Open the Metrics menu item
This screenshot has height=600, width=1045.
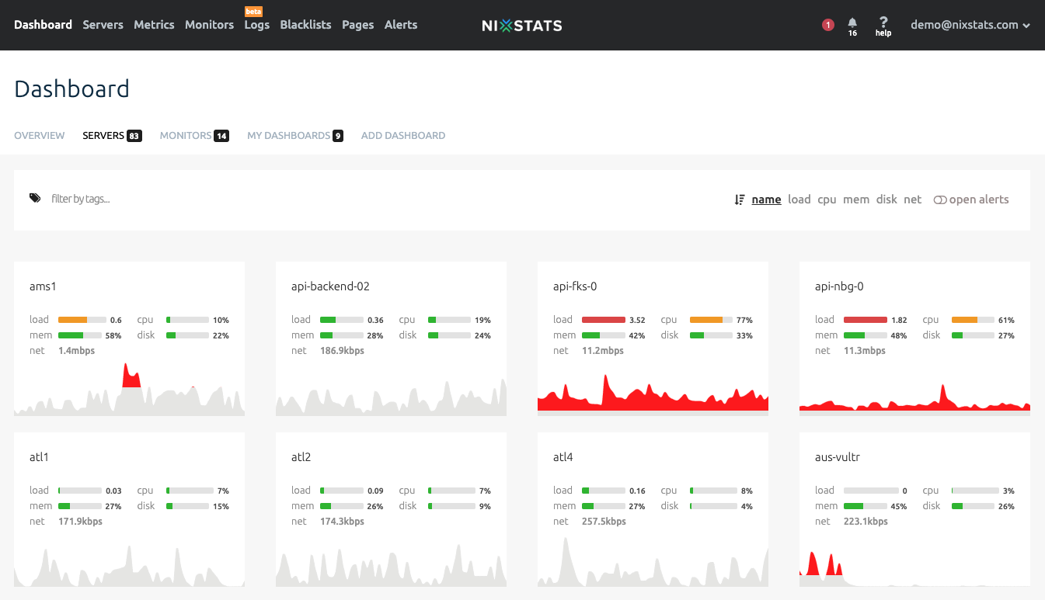click(x=154, y=25)
